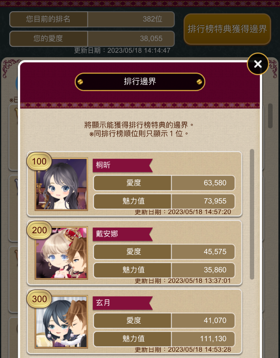Tap 玄月's 魅力值 111,130 field
This screenshot has height=358, width=280.
tap(164, 339)
